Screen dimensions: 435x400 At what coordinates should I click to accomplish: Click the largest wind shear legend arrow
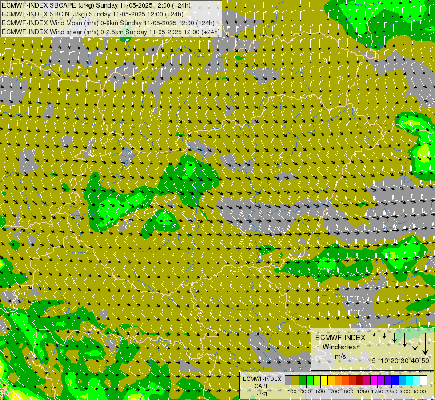(x=425, y=344)
